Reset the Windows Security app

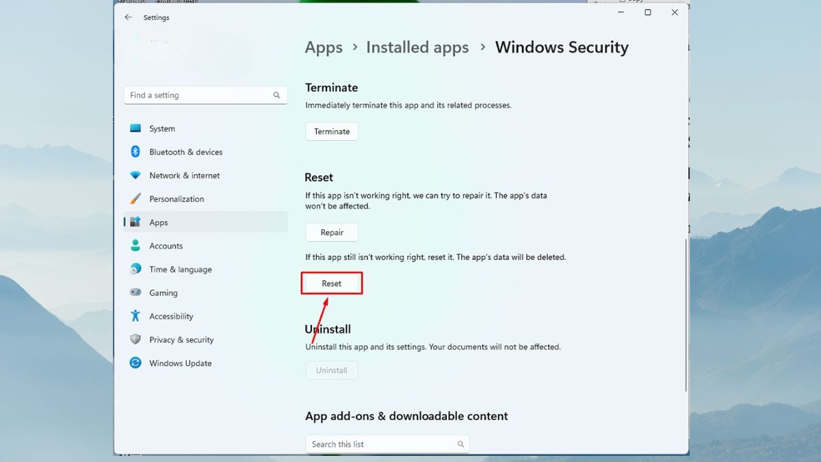(x=332, y=283)
